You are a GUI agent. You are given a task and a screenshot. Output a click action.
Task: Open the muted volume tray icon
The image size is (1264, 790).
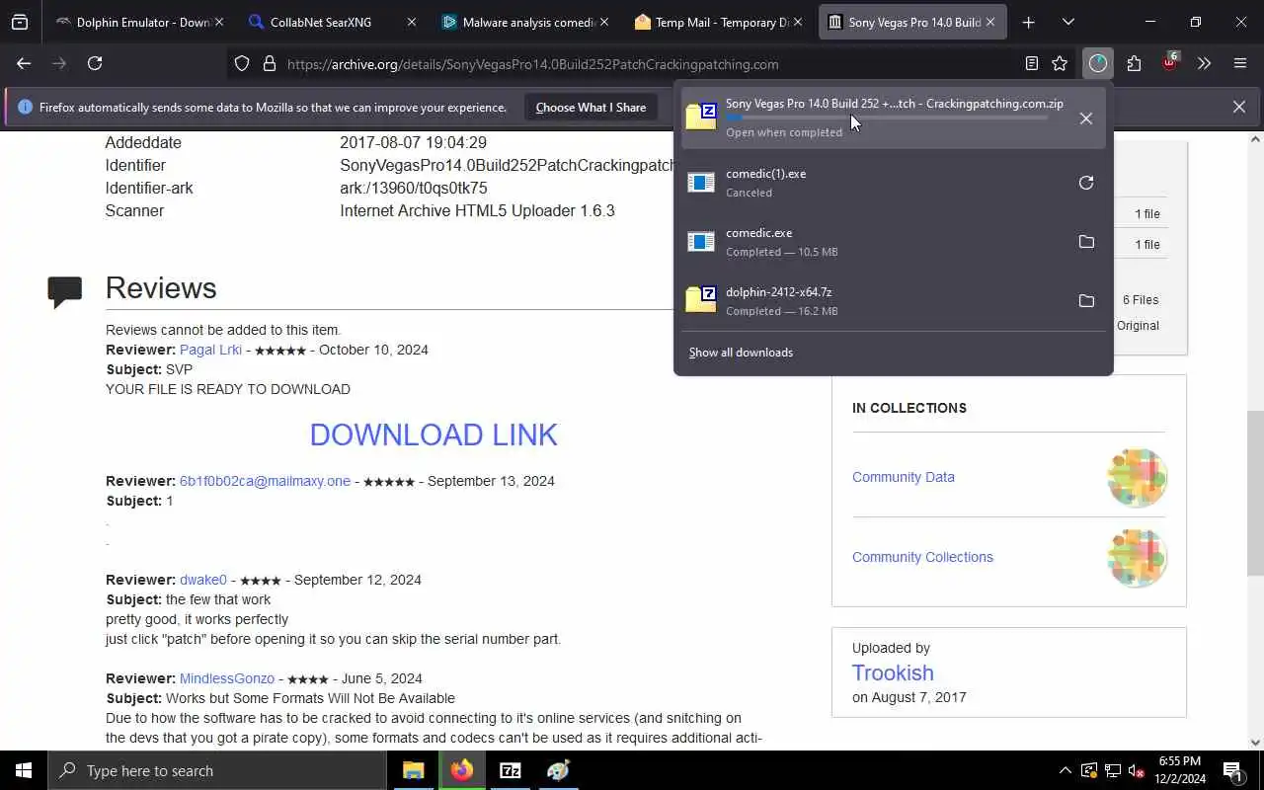pos(1136,770)
